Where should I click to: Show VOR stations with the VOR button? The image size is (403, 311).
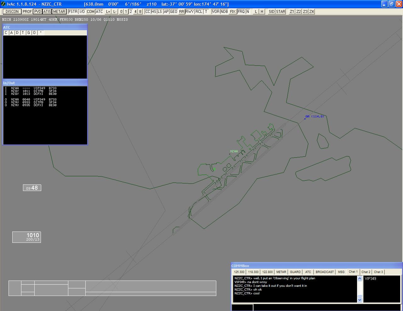216,12
